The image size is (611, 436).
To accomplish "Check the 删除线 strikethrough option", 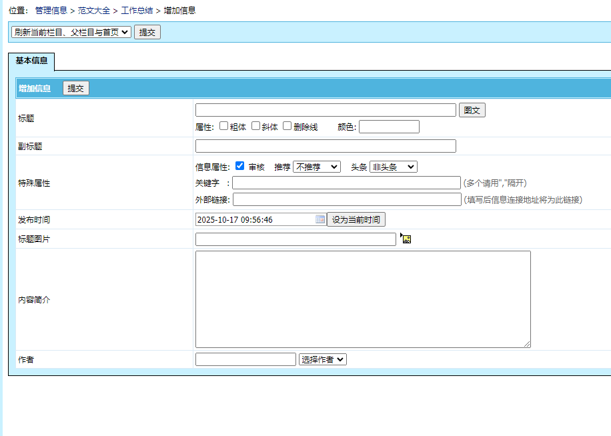I will pyautogui.click(x=287, y=126).
